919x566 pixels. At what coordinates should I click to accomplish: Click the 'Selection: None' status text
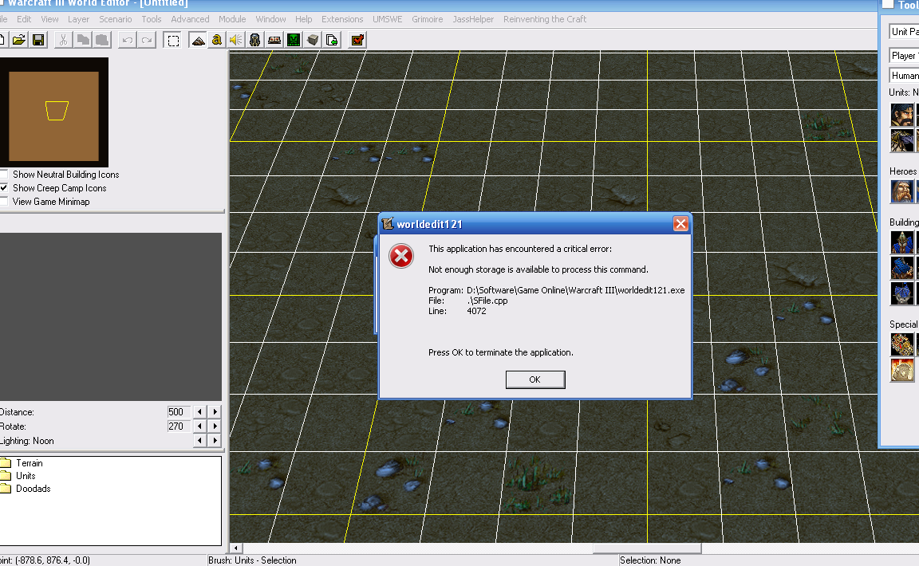click(650, 560)
